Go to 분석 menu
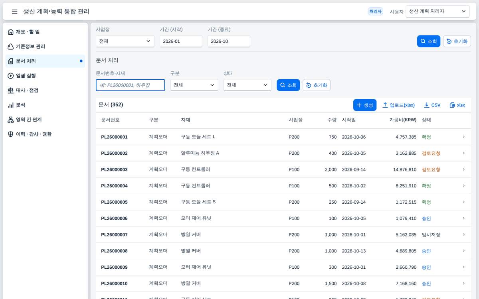The height and width of the screenshot is (299, 479). click(45, 105)
